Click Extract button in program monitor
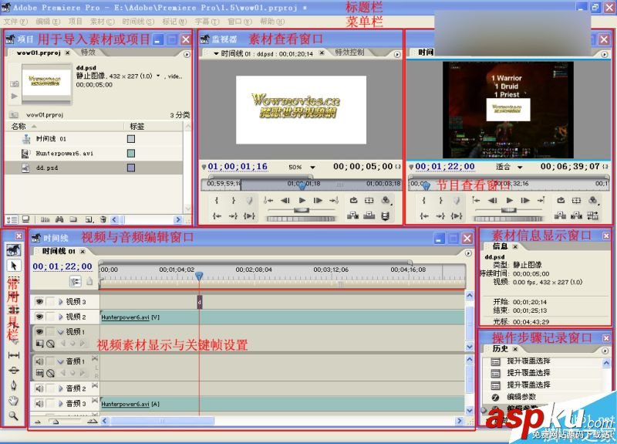The image size is (617, 444). point(576,215)
